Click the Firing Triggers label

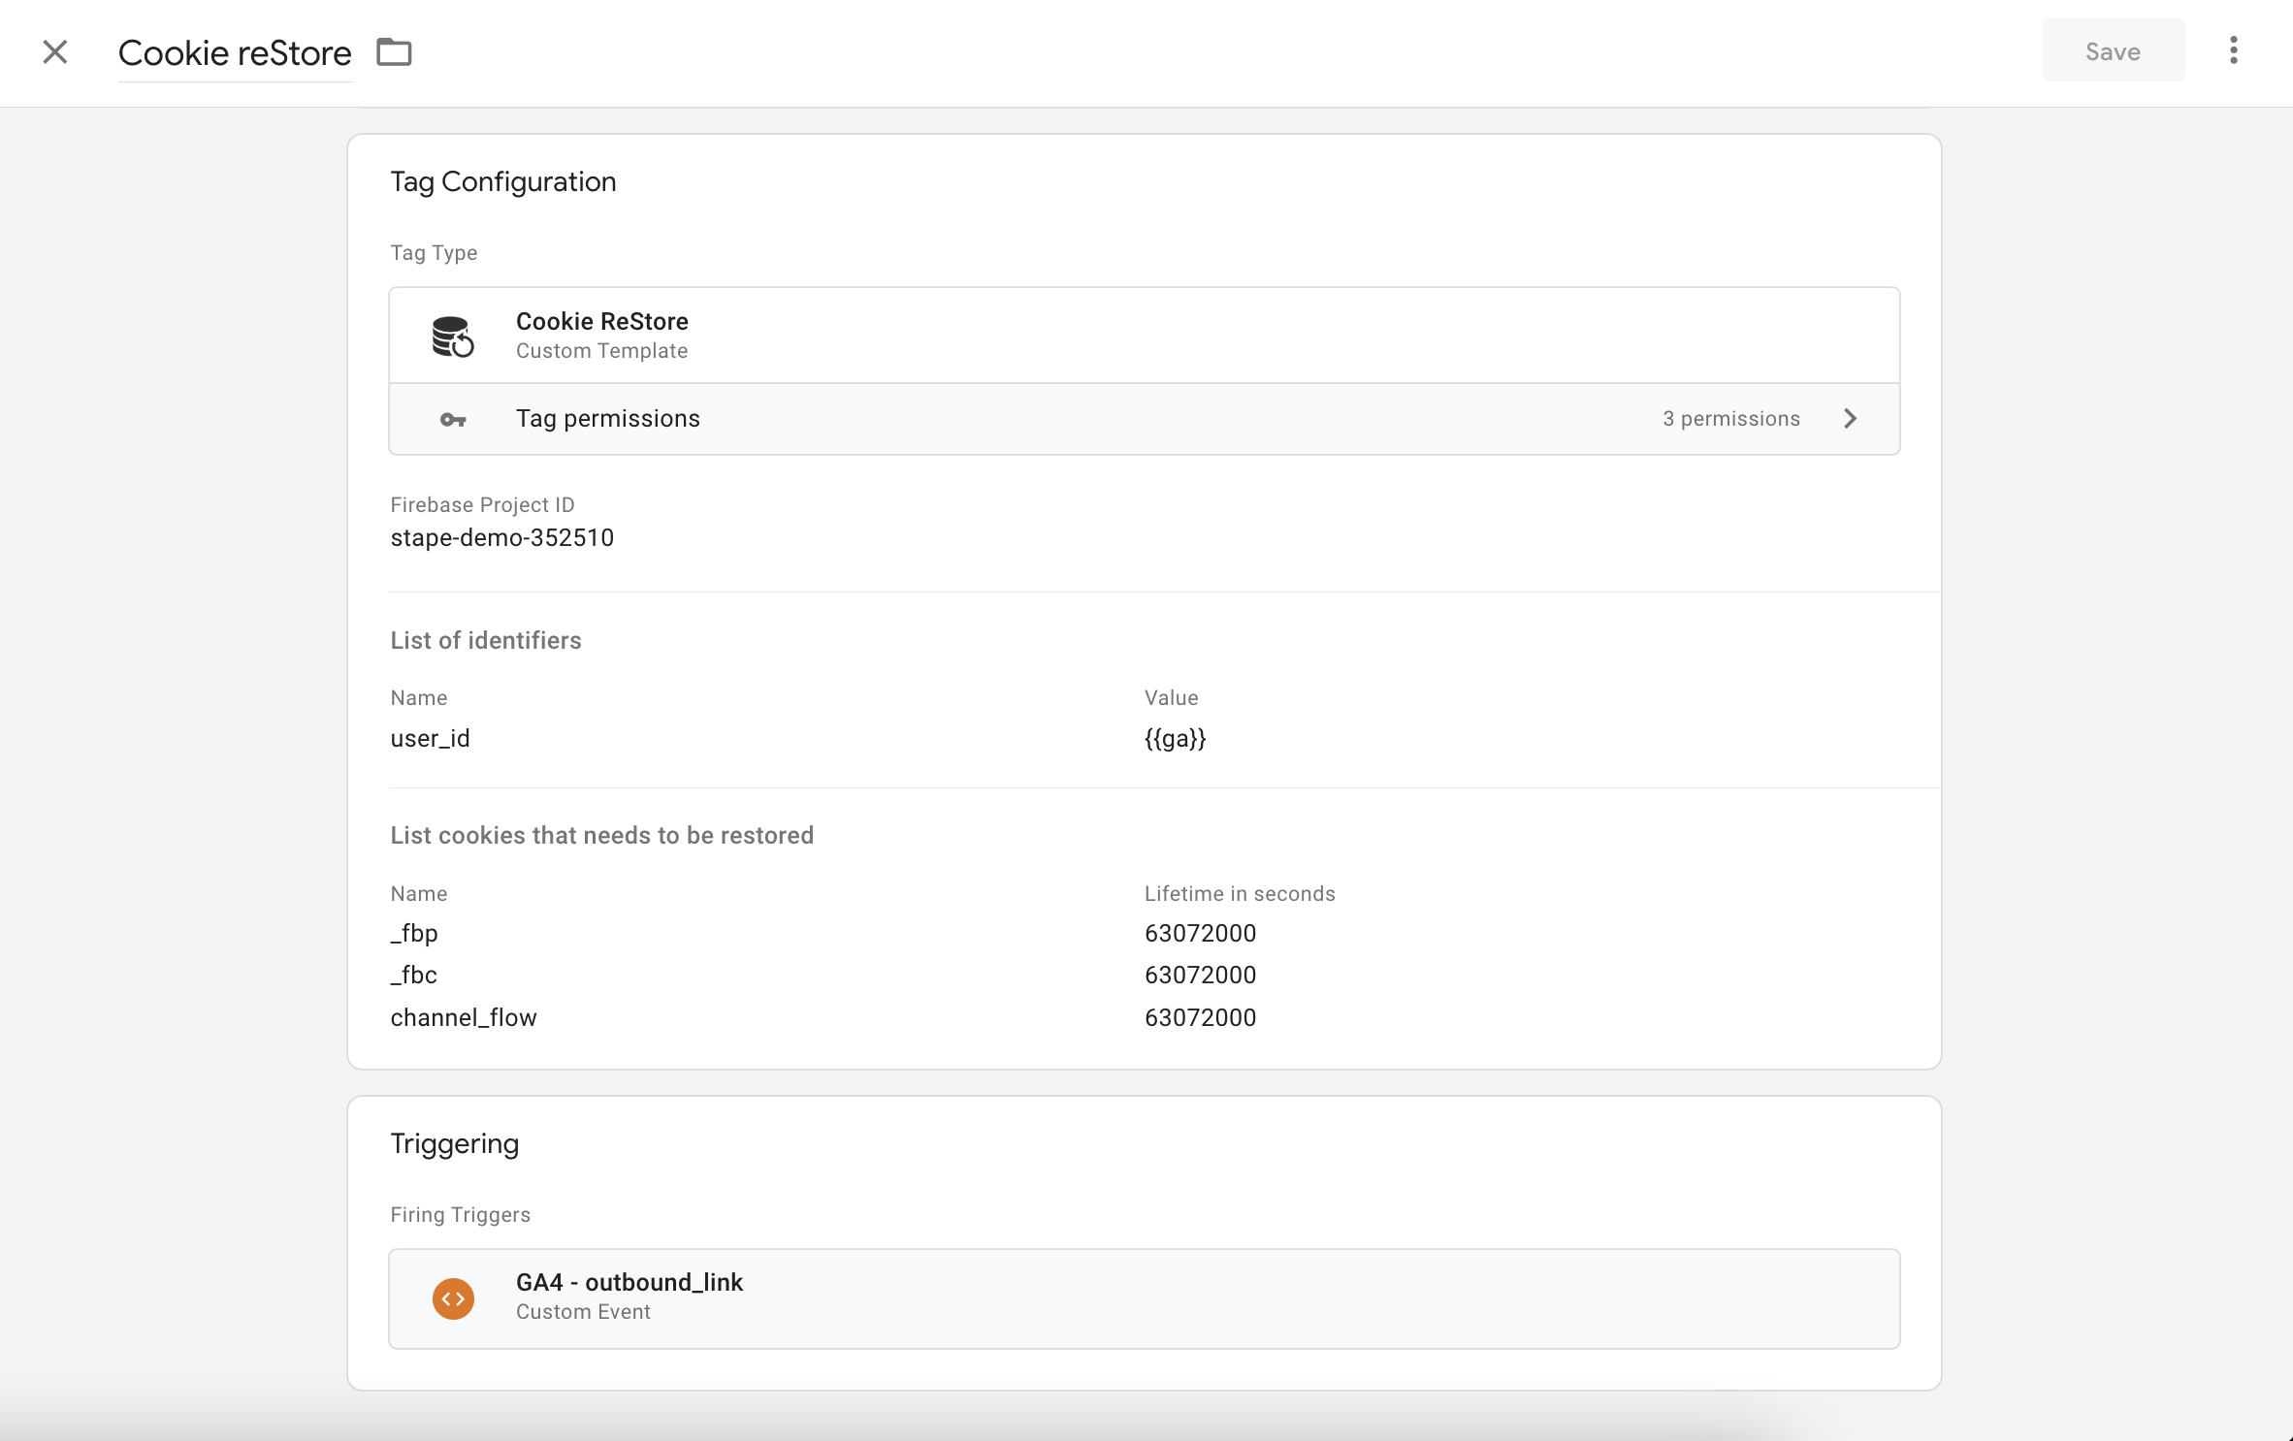460,1214
